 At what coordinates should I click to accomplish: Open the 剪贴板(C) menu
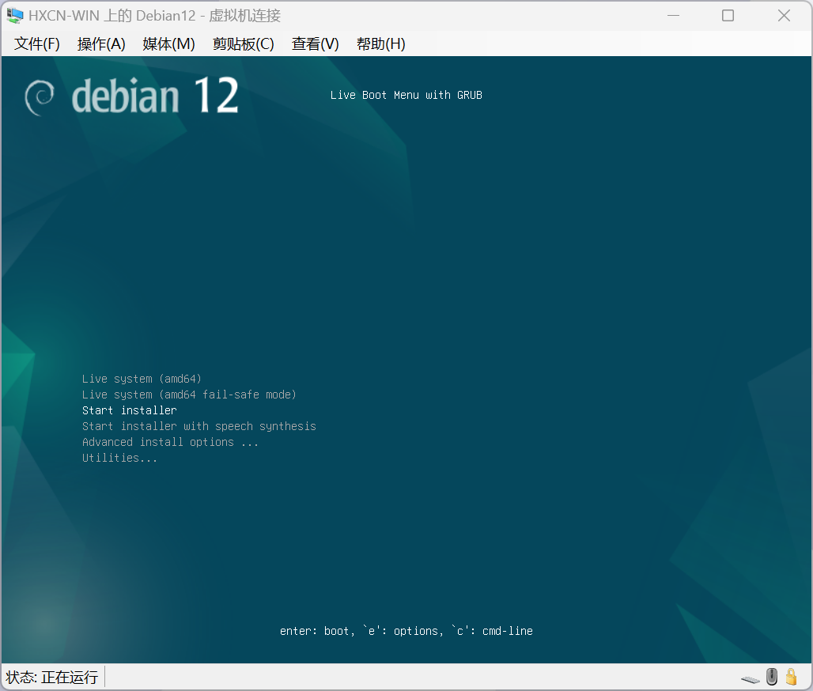click(243, 44)
